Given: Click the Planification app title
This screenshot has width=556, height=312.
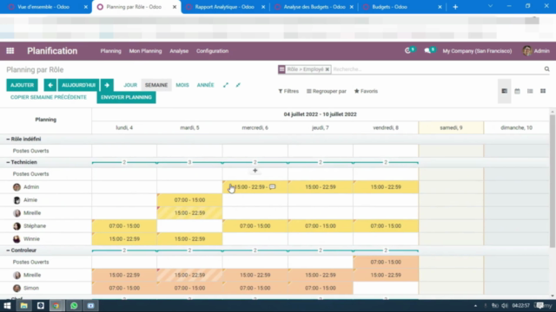Looking at the screenshot, I should coord(52,51).
